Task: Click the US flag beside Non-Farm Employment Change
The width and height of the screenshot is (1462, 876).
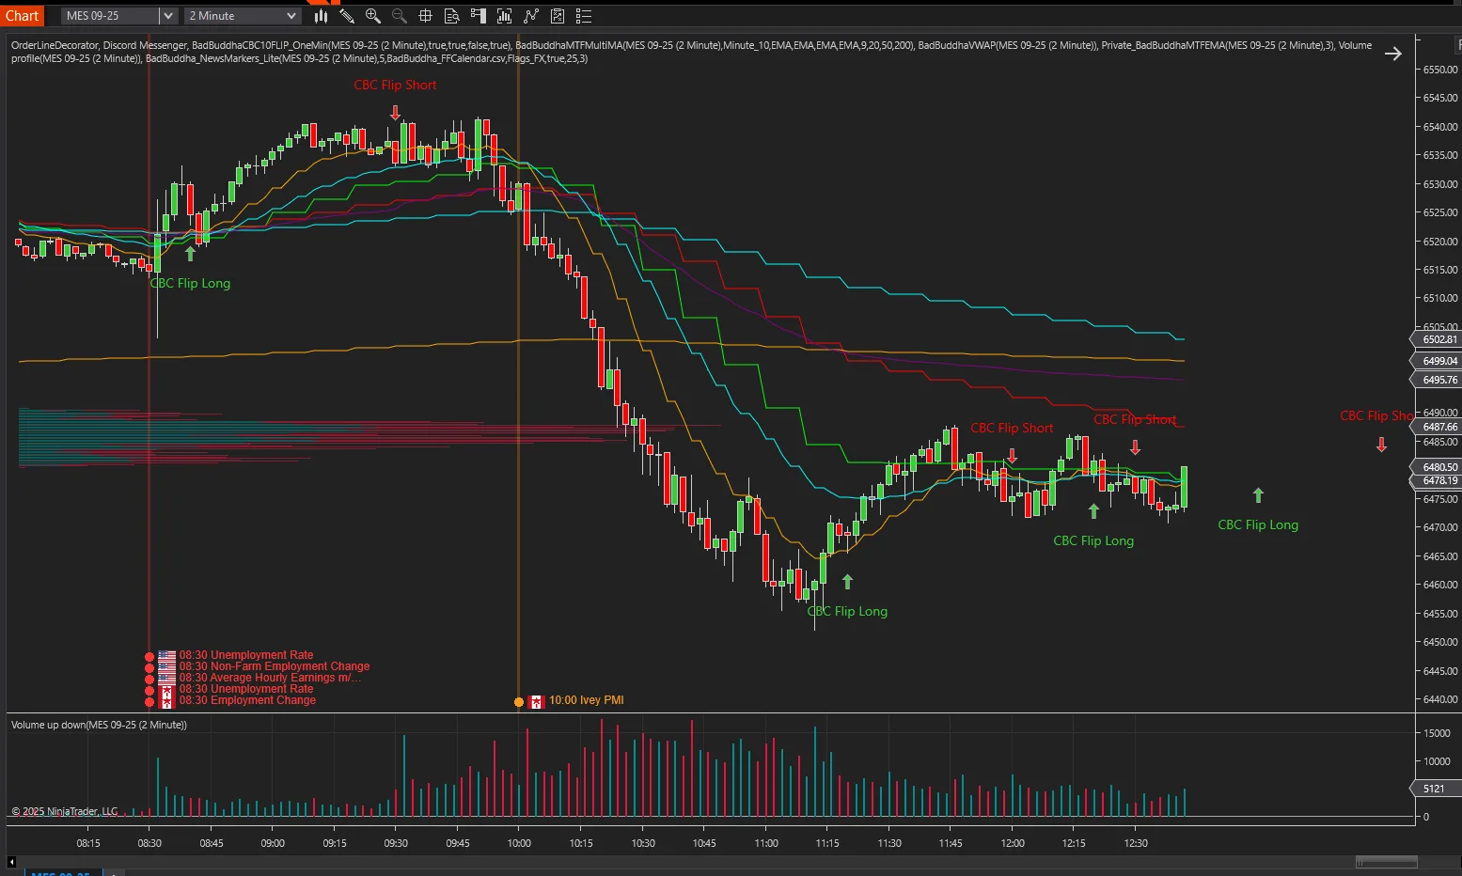Action: [x=166, y=666]
